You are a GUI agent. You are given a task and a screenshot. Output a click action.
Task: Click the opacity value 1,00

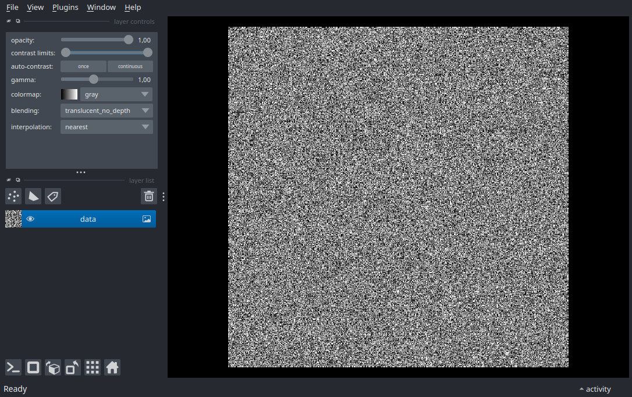coord(144,40)
